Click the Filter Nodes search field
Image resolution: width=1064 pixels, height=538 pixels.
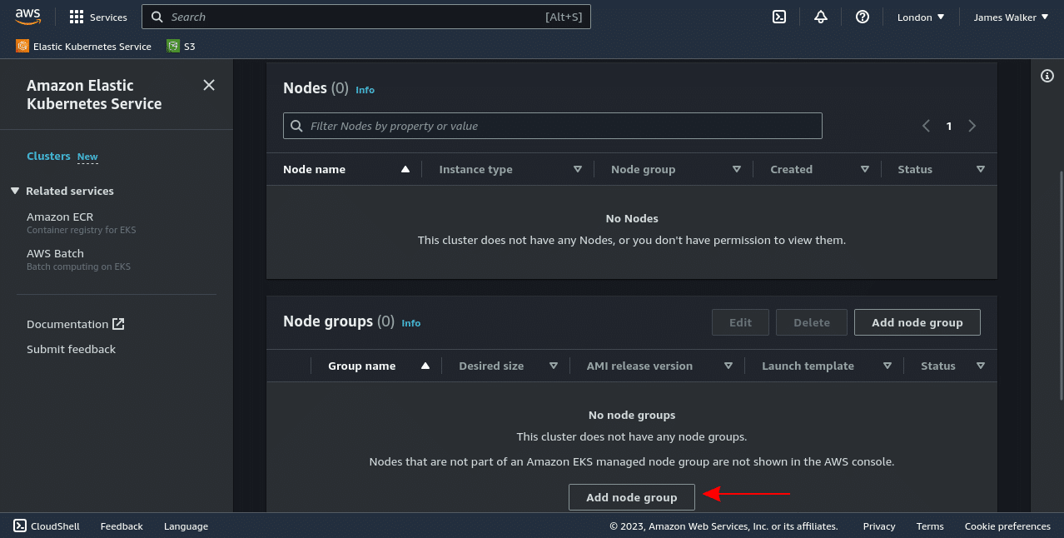point(553,126)
